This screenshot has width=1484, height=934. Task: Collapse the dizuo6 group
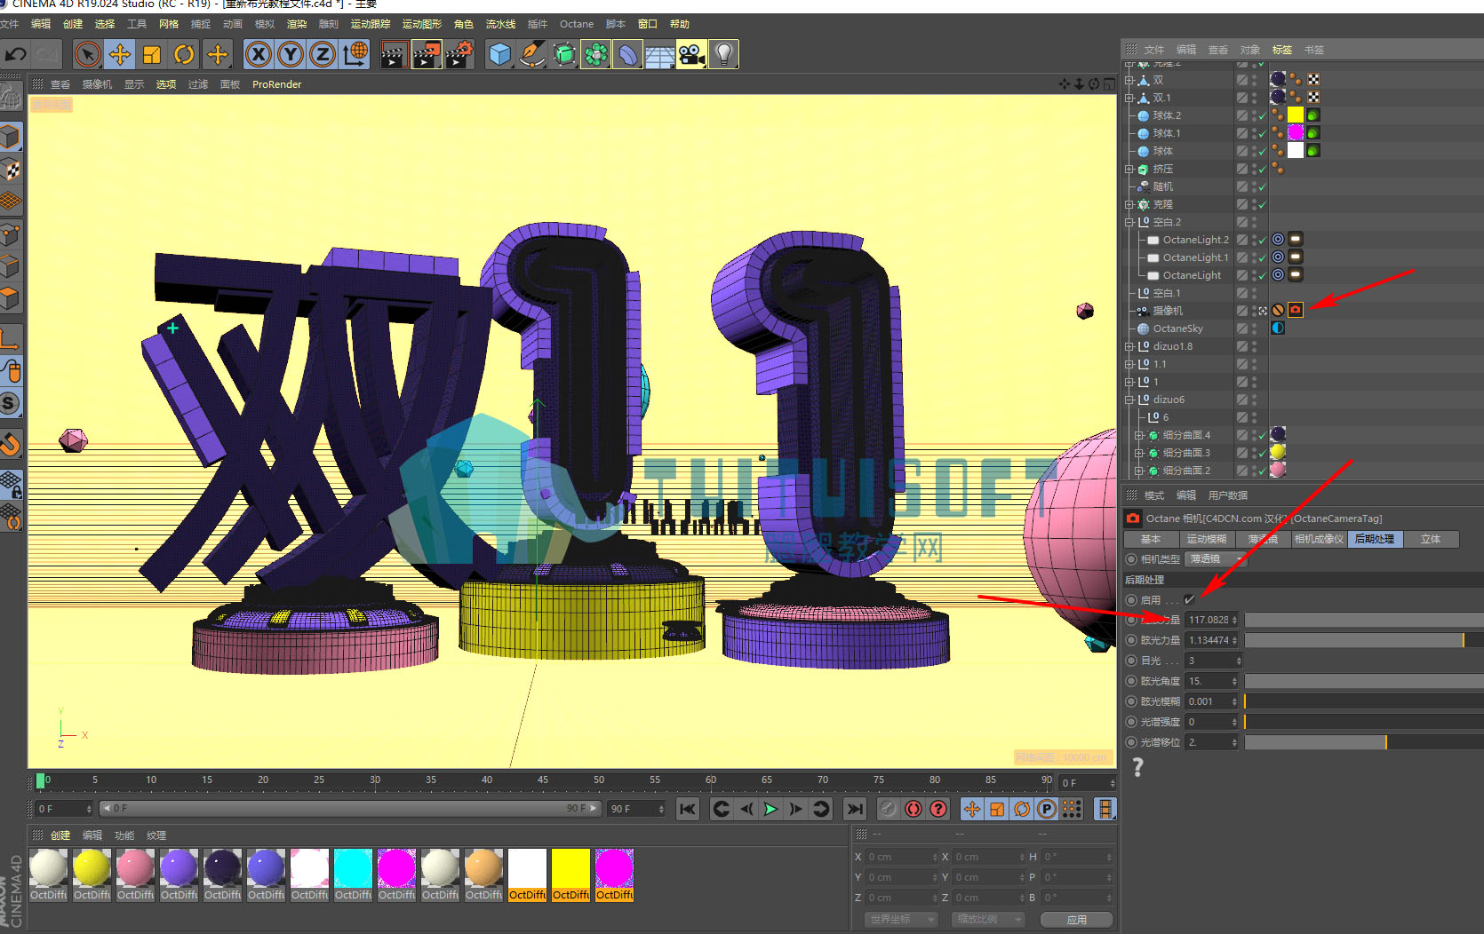1129,400
